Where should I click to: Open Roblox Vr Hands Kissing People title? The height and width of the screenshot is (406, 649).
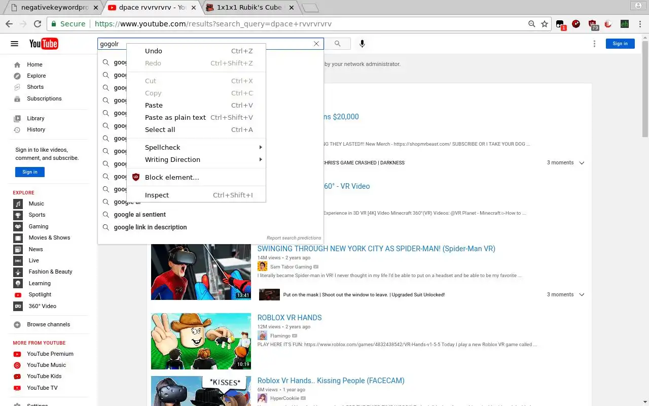pyautogui.click(x=331, y=381)
